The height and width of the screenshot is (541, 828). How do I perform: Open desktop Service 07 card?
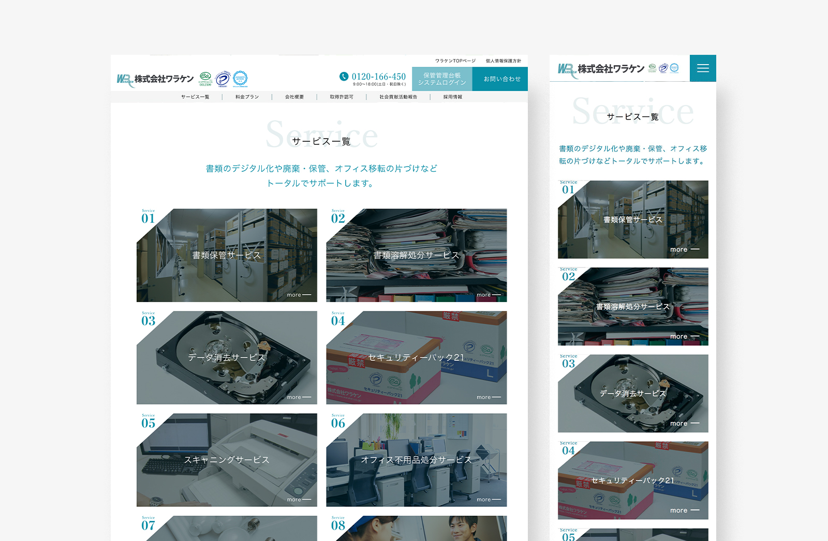227,528
